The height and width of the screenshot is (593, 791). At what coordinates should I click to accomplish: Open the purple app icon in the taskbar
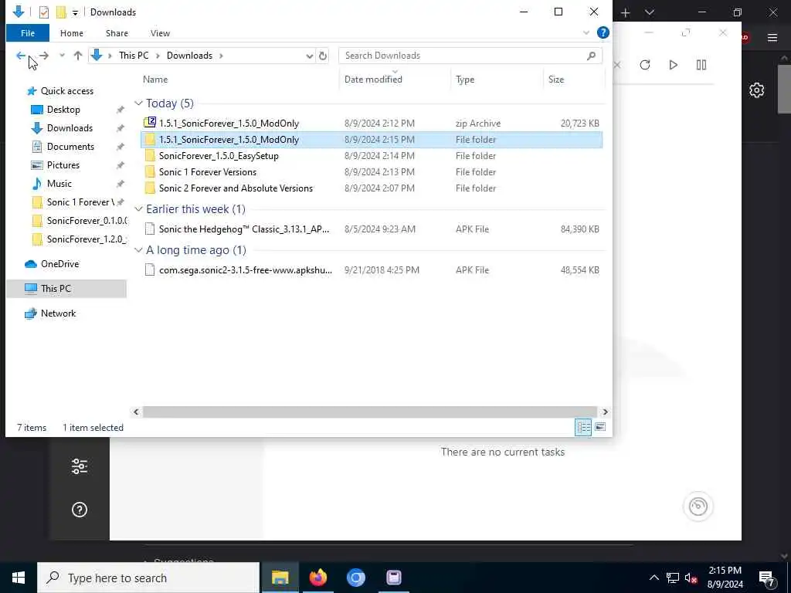(393, 578)
